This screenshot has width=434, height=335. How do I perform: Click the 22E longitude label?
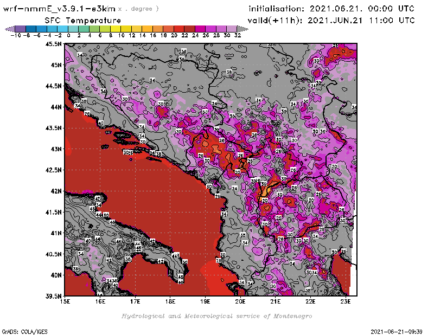tap(310, 301)
